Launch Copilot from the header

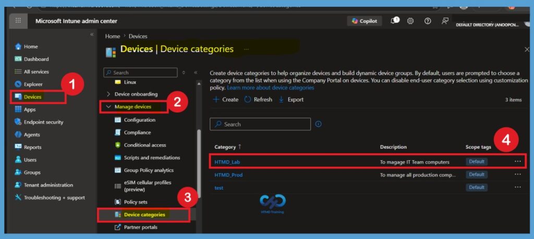365,21
